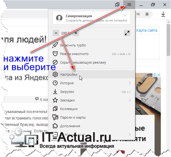Open the collections panel icon in title bar

117,5
